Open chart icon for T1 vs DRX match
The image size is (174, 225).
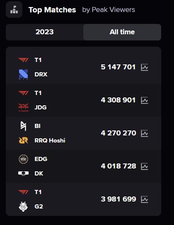[x=145, y=67]
